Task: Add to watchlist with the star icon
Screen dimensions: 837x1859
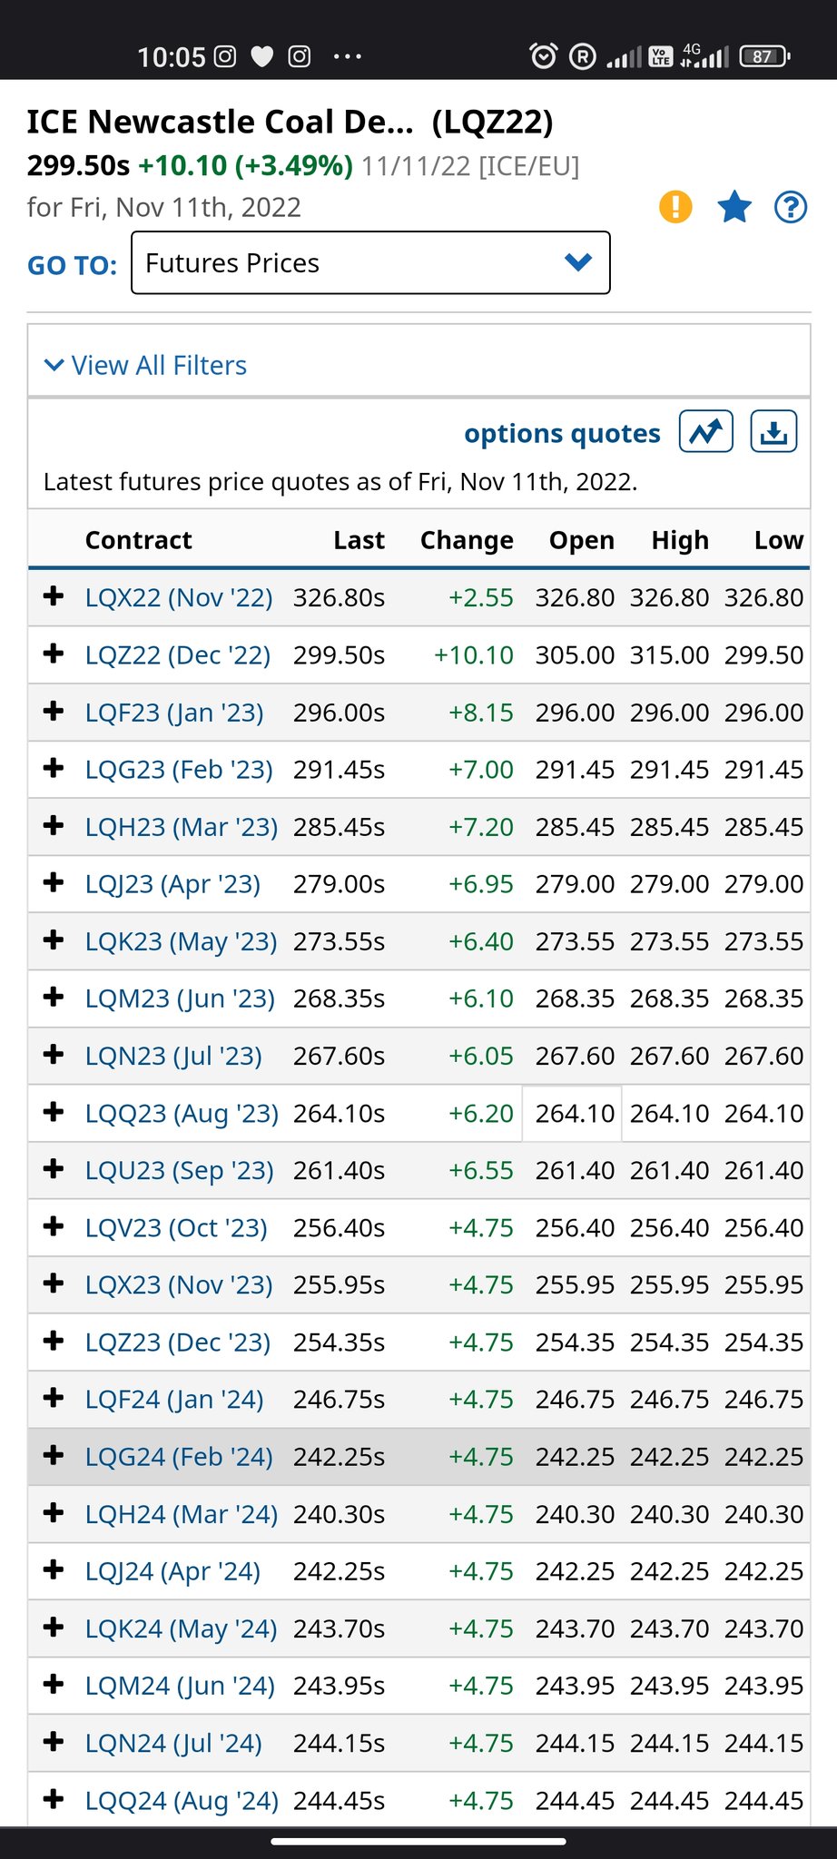Action: click(734, 207)
